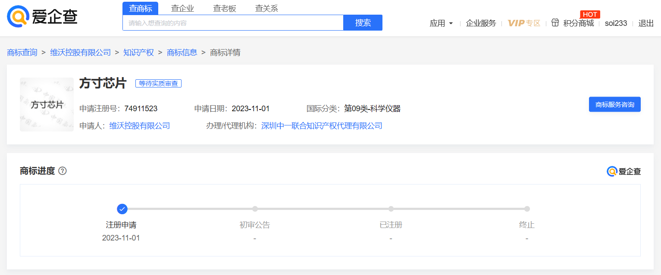Open 积分商城 link
This screenshot has width=661, height=275.
(x=579, y=23)
